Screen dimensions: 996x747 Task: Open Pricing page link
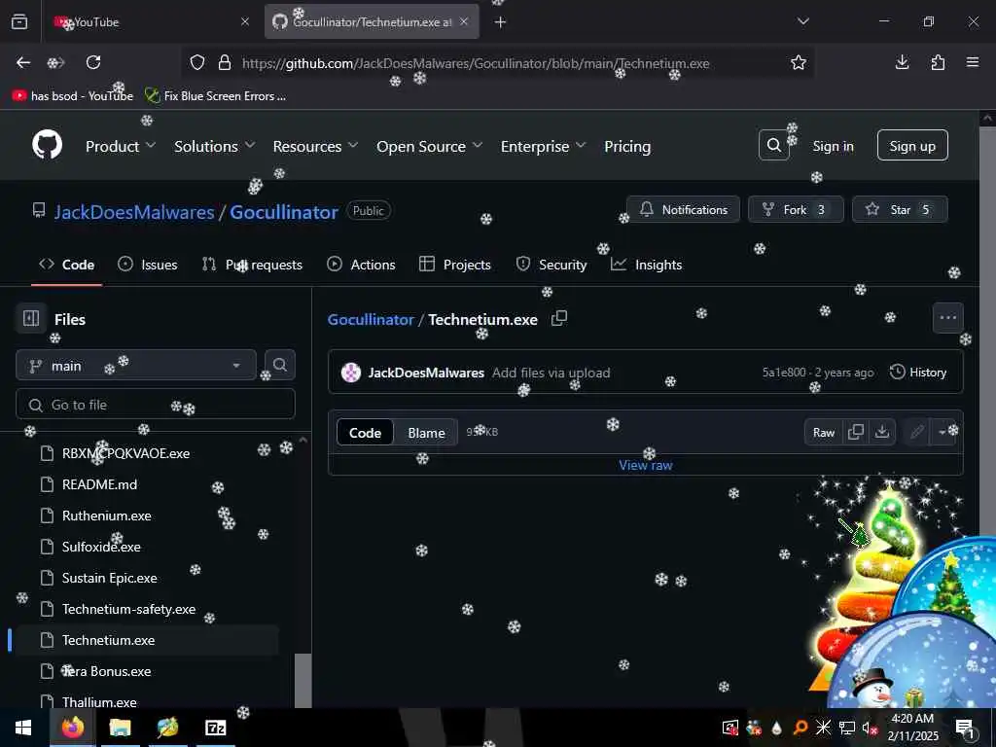[627, 146]
